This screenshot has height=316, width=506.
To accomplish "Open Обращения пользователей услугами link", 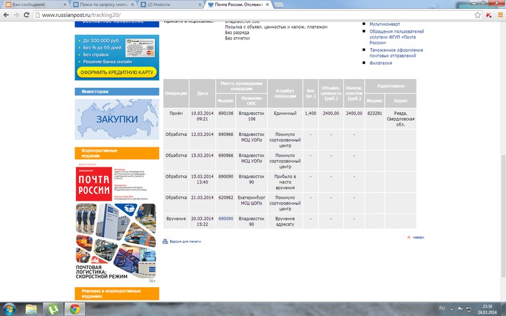I will (x=397, y=37).
